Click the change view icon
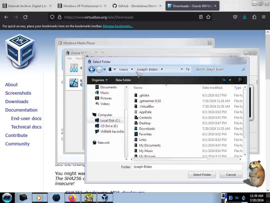This screenshot has height=203, width=270. tap(224, 80)
